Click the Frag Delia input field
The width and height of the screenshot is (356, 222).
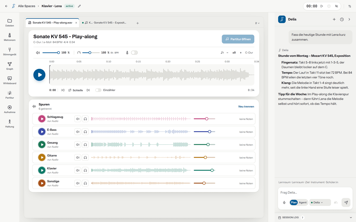coord(315,193)
